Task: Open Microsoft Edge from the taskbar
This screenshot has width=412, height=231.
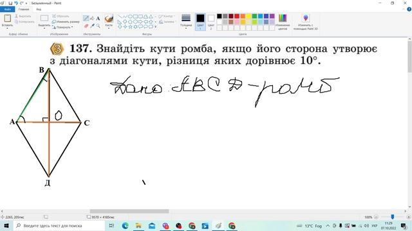Action: 126,225
